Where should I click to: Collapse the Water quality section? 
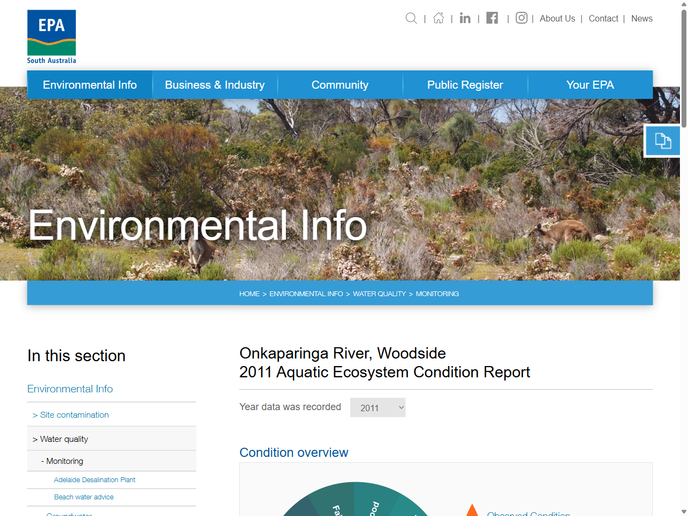point(61,439)
